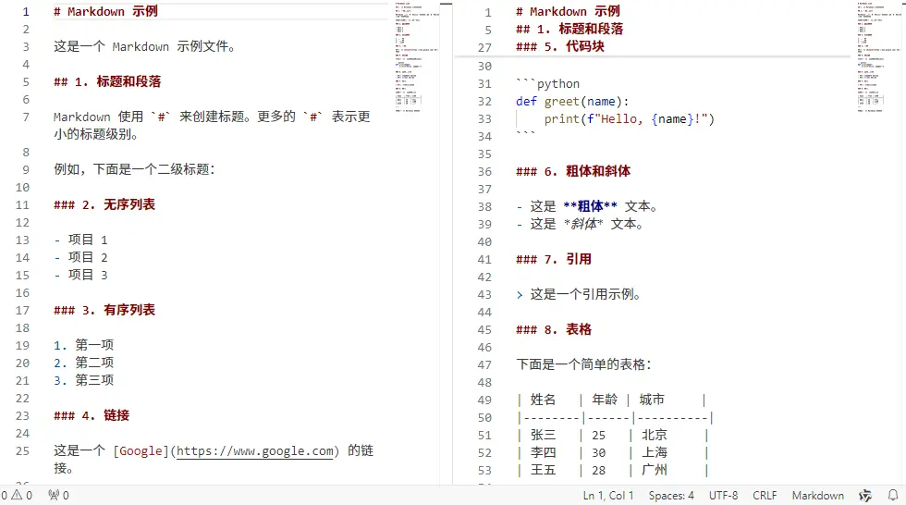906x505 pixels.
Task: Go to line via Ln 1, Col 1
Action: [608, 495]
